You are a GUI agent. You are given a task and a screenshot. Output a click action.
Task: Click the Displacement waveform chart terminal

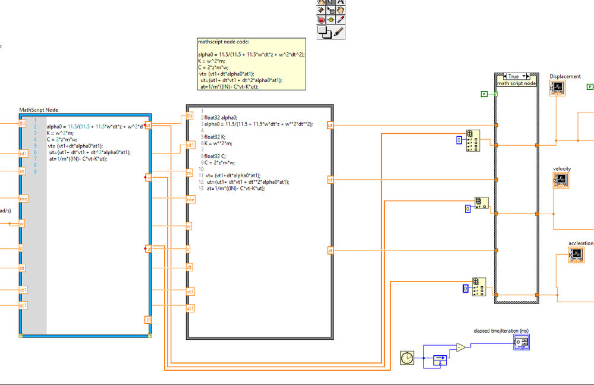pos(557,88)
